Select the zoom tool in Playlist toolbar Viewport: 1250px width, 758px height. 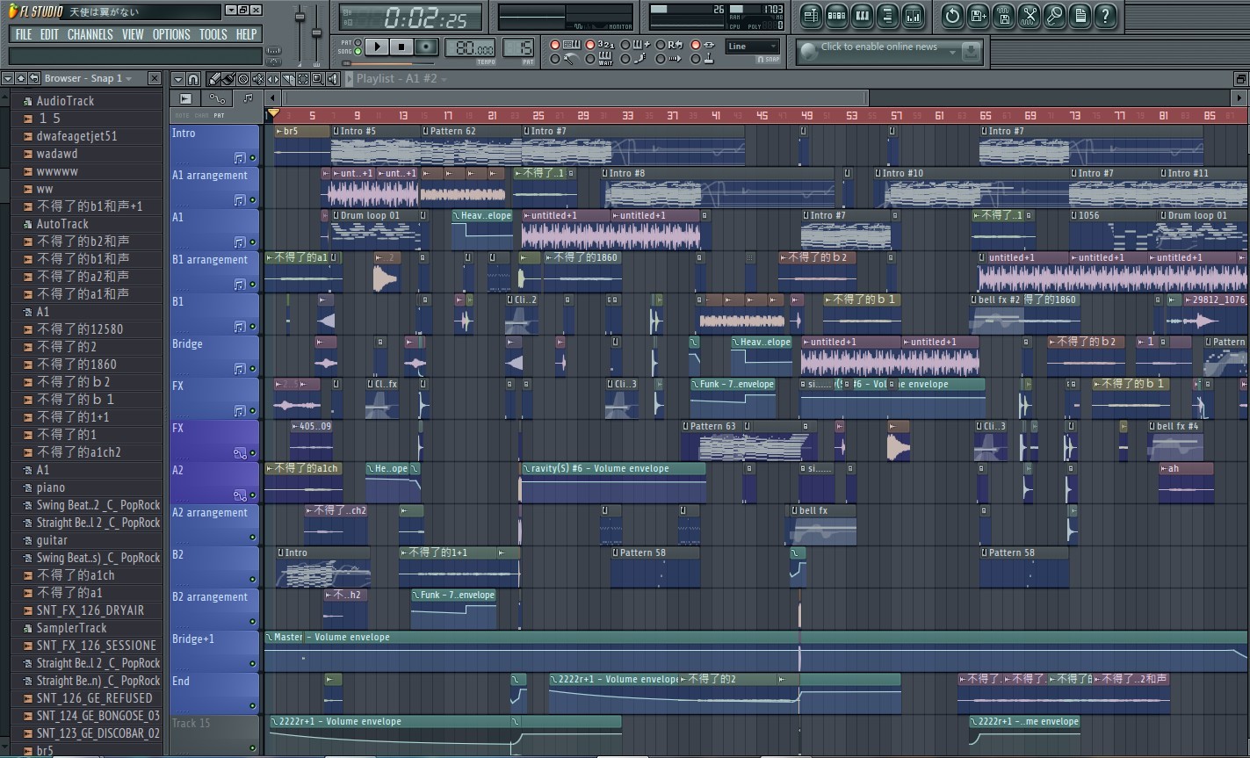pos(318,79)
